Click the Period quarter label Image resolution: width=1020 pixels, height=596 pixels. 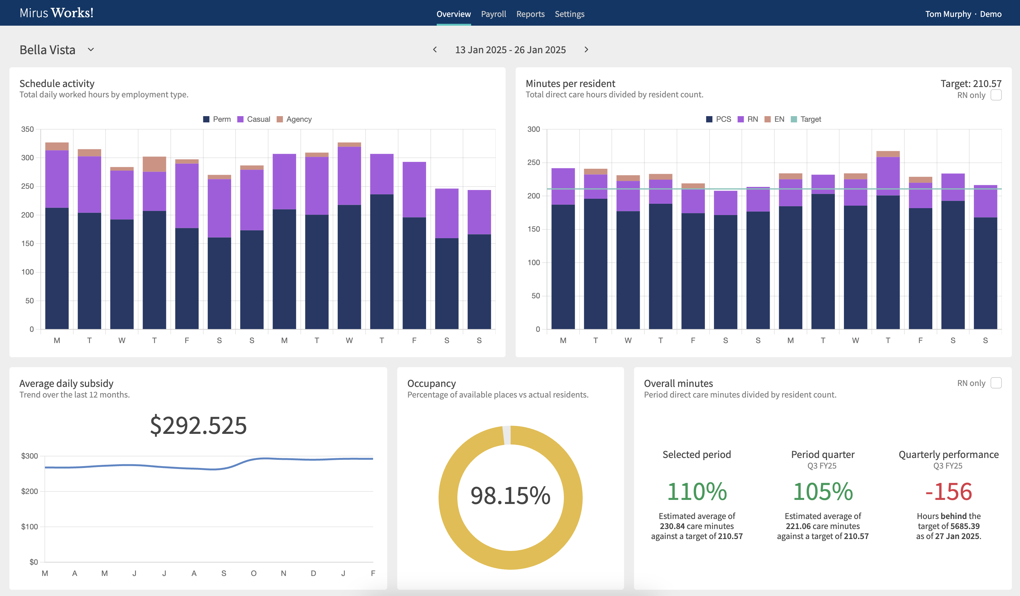click(822, 455)
